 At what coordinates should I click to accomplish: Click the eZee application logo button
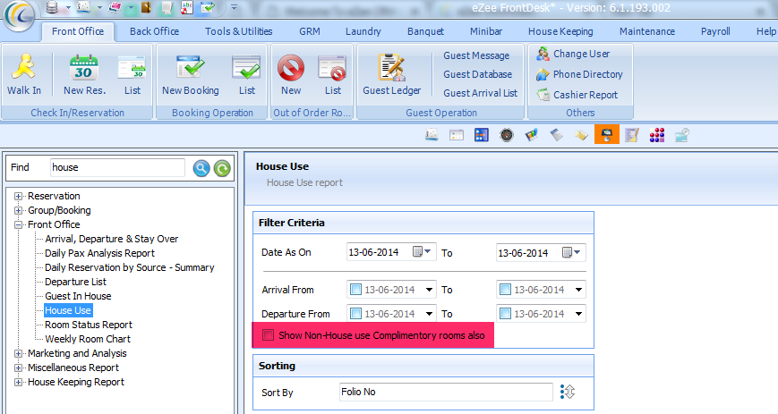click(19, 15)
